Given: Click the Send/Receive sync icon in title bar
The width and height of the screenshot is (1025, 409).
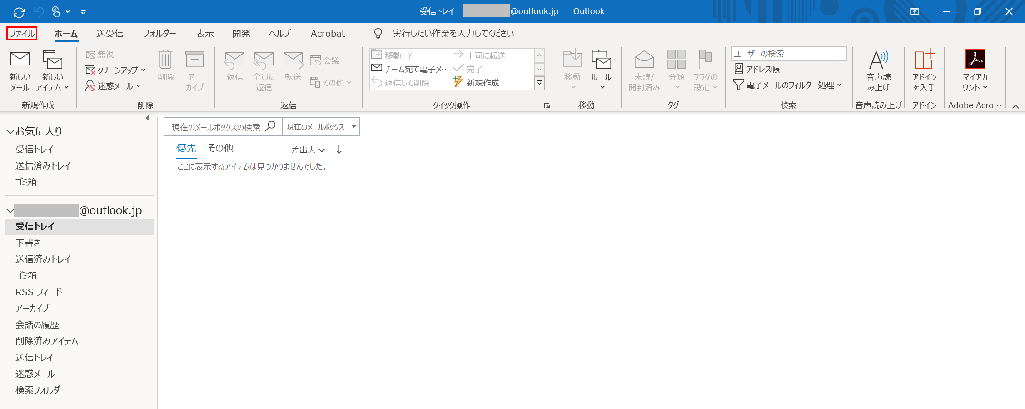Looking at the screenshot, I should tap(19, 12).
